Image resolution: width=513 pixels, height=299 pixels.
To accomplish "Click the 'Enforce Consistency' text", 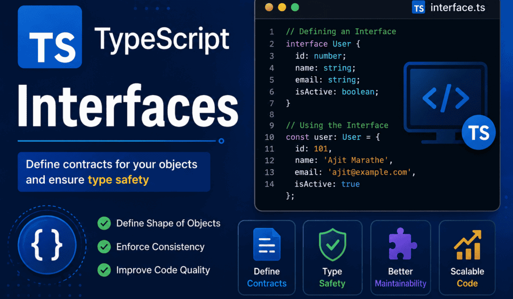I will (160, 247).
